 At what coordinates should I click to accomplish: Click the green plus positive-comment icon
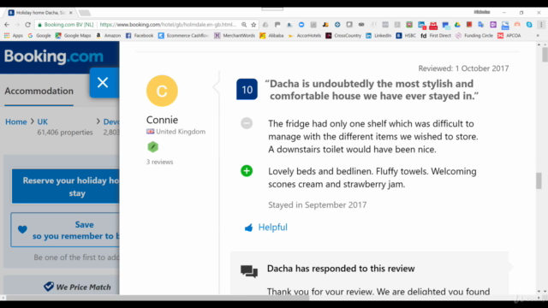(247, 171)
